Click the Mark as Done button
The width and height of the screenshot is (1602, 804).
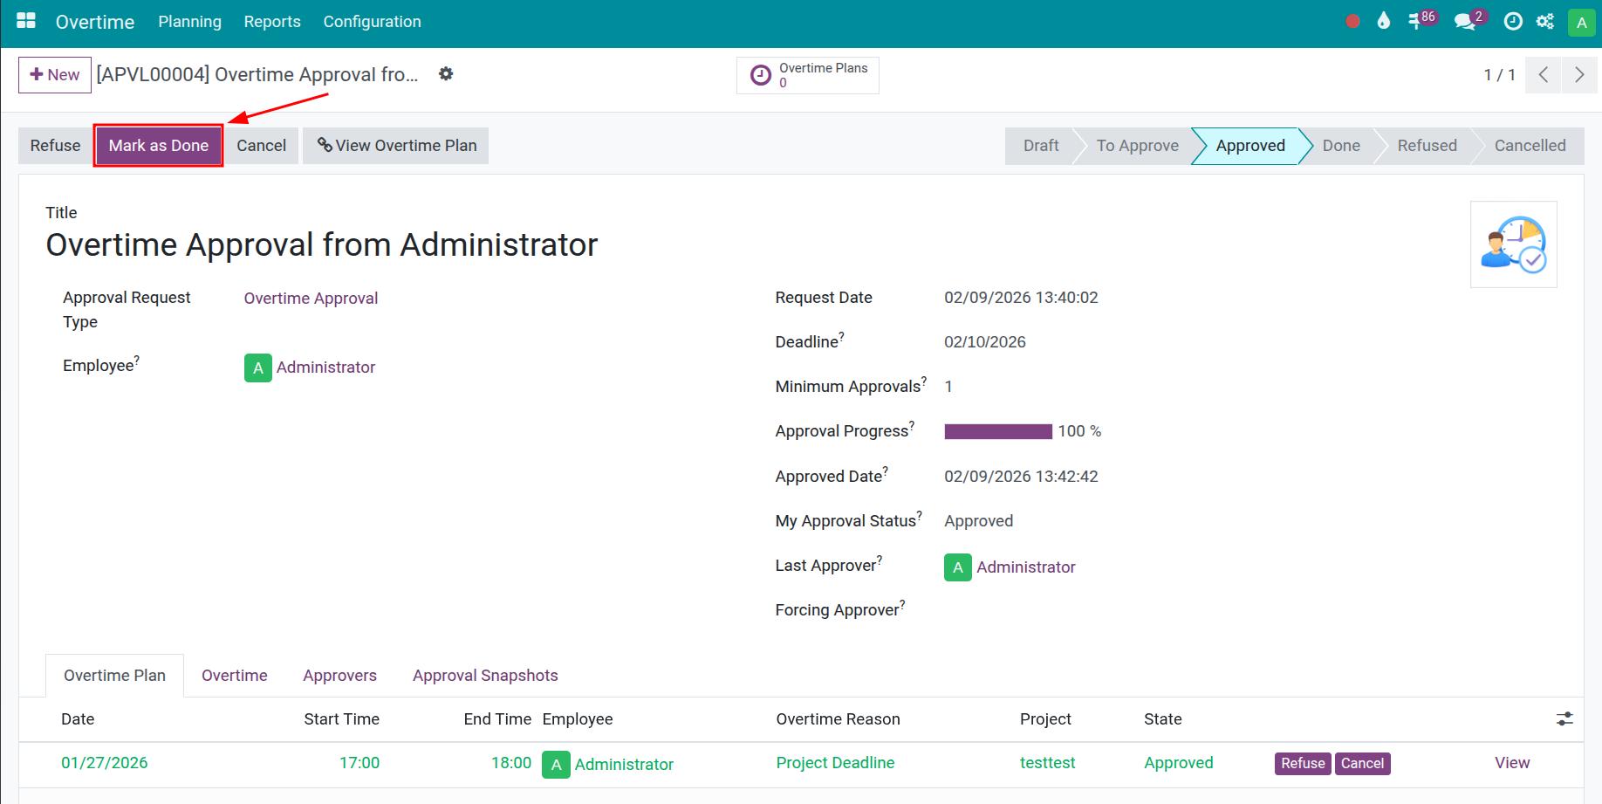(x=159, y=146)
